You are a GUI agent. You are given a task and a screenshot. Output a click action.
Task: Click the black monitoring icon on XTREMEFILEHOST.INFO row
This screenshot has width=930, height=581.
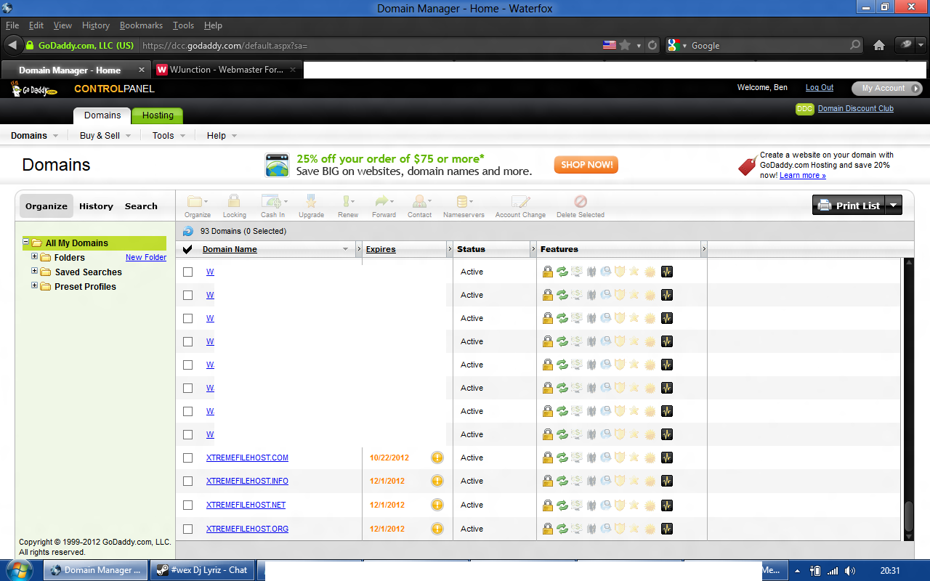coord(667,481)
